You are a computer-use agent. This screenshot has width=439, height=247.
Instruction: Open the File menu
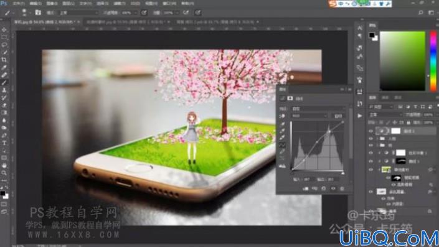19,4
